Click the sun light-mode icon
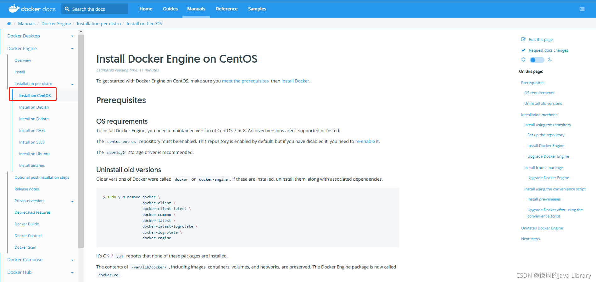The height and width of the screenshot is (282, 596). (x=523, y=59)
